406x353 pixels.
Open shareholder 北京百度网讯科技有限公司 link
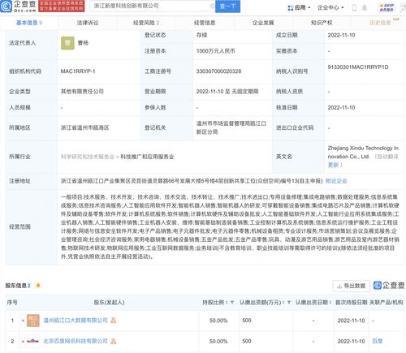tap(76, 342)
